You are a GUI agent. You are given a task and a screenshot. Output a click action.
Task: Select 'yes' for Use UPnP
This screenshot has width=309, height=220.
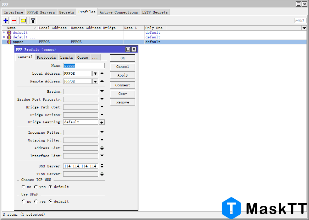(x=36, y=201)
